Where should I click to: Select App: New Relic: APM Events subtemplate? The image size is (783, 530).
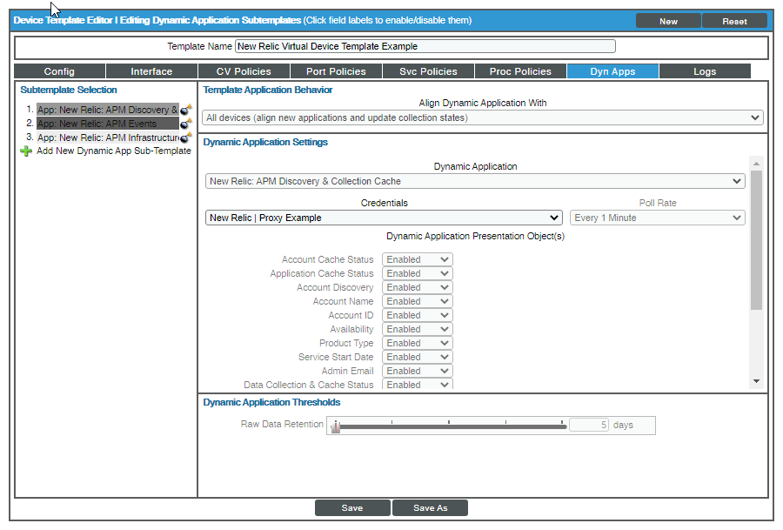click(x=107, y=124)
